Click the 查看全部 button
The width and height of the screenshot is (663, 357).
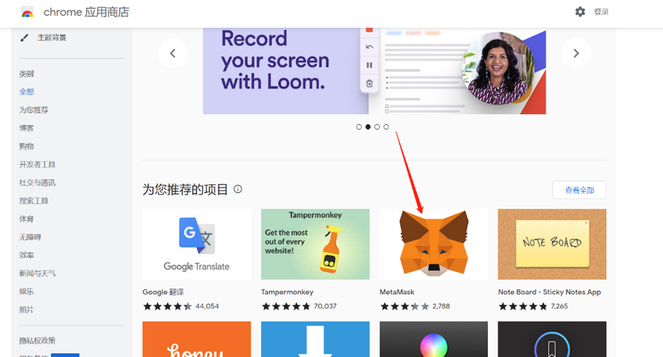[x=579, y=190]
